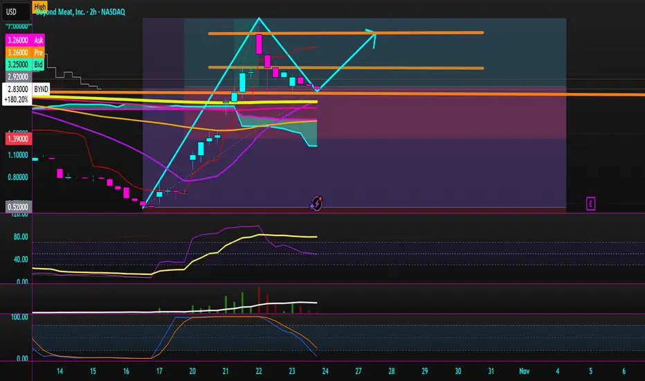The height and width of the screenshot is (381, 645).
Task: Click date 15 on time axis
Action: pyautogui.click(x=93, y=371)
